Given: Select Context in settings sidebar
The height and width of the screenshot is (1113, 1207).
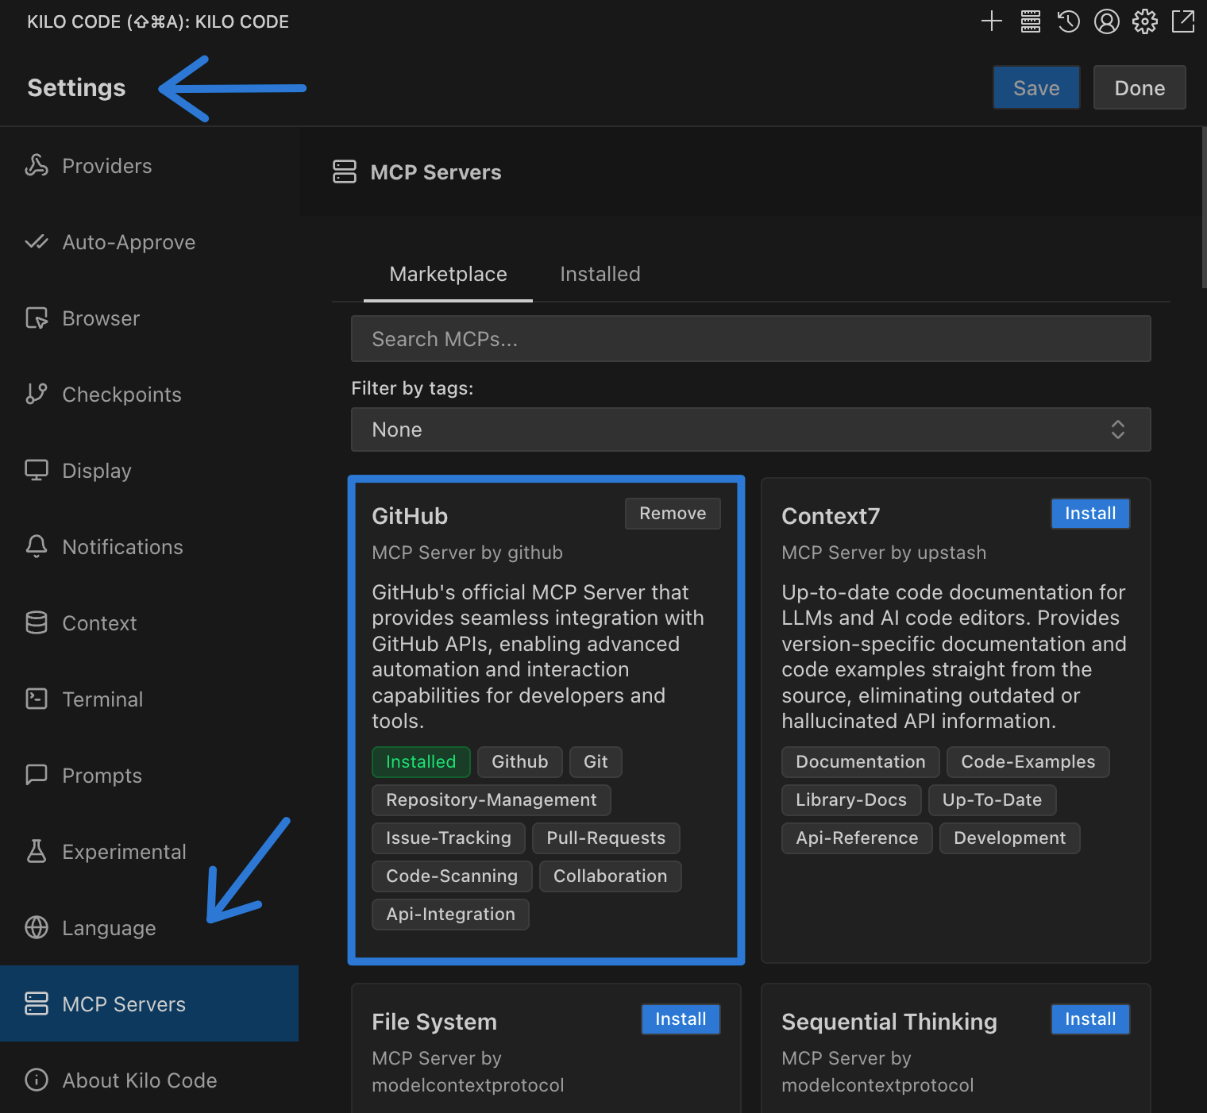Looking at the screenshot, I should [x=149, y=622].
